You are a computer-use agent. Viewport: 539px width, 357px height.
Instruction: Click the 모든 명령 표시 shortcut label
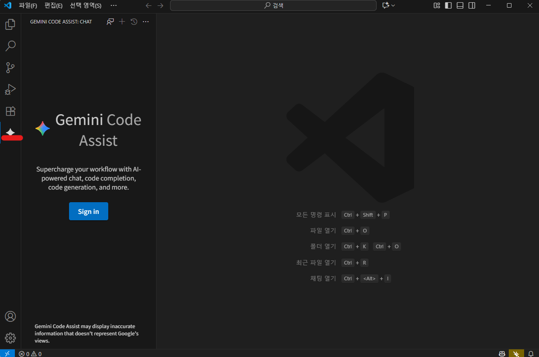[316, 215]
